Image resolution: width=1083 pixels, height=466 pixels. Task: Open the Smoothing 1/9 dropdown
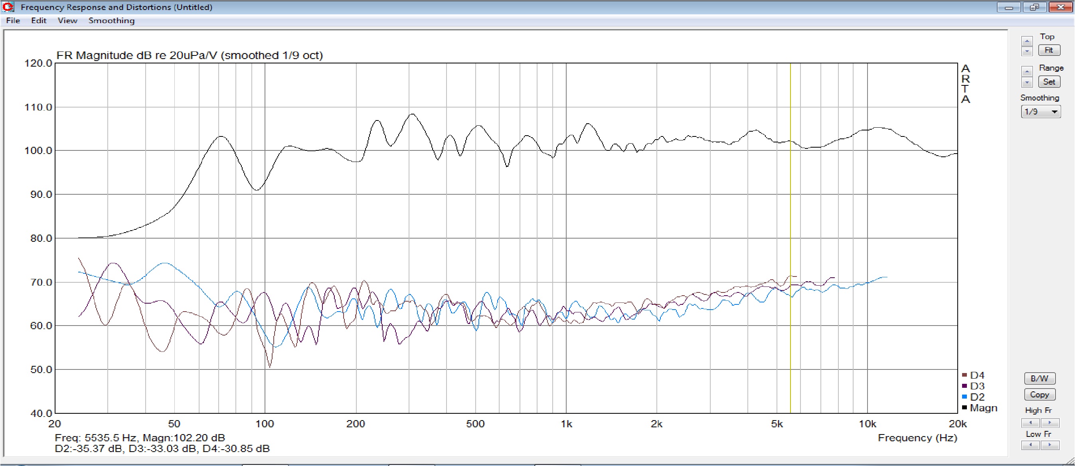(1040, 112)
